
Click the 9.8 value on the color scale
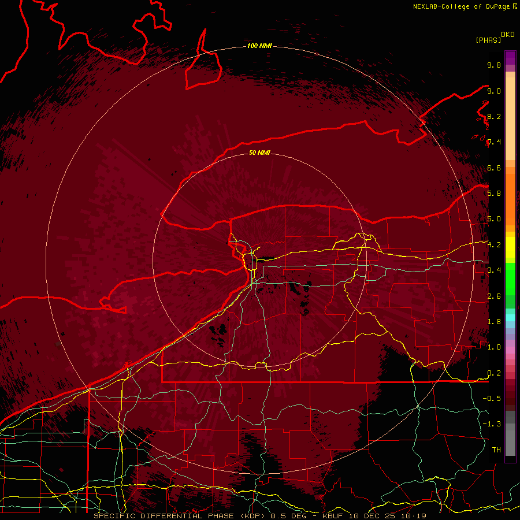[494, 65]
